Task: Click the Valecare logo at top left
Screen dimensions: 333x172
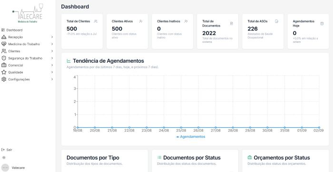Action: coord(28,13)
